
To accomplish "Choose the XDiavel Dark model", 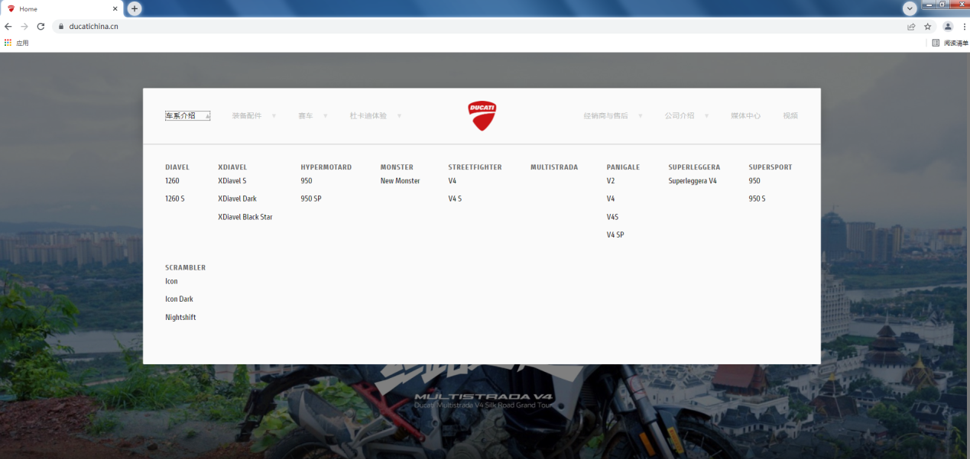I will 237,199.
